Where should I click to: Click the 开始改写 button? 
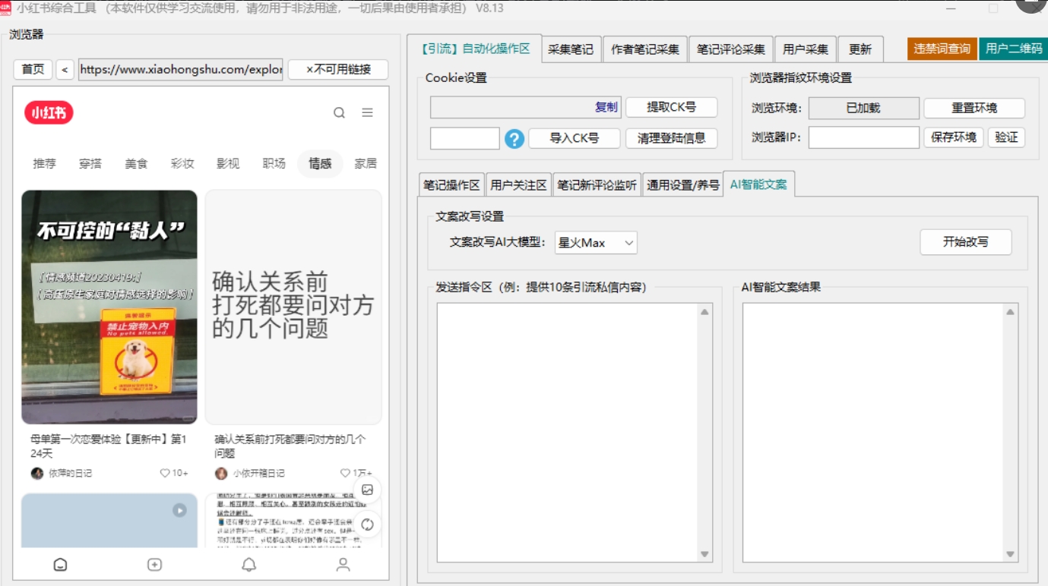tap(965, 242)
